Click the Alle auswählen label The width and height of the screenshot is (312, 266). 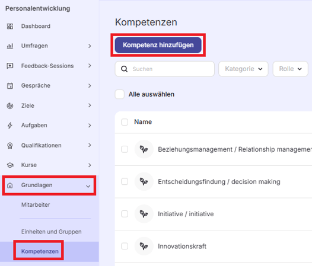[151, 94]
